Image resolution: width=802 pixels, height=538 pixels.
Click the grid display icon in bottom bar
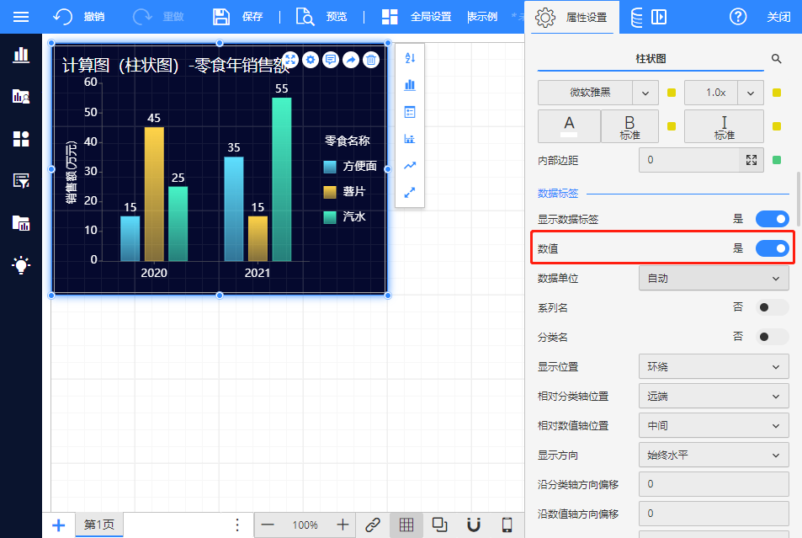click(x=406, y=525)
